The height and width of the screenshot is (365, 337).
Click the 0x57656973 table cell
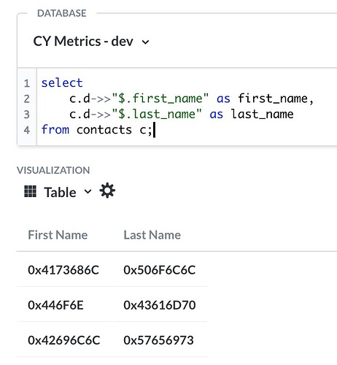(x=158, y=340)
